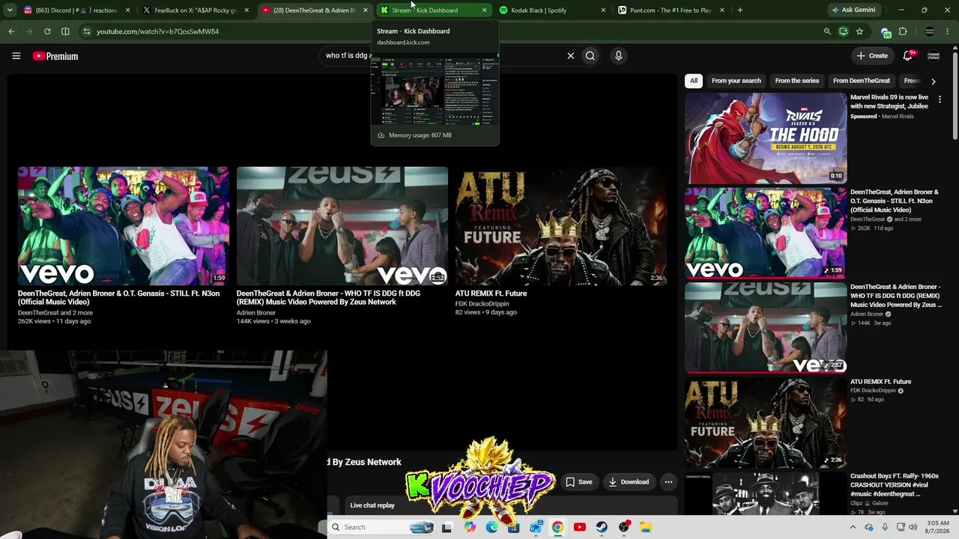Image resolution: width=959 pixels, height=539 pixels.
Task: Open the Chrome three-dot menu
Action: [949, 31]
